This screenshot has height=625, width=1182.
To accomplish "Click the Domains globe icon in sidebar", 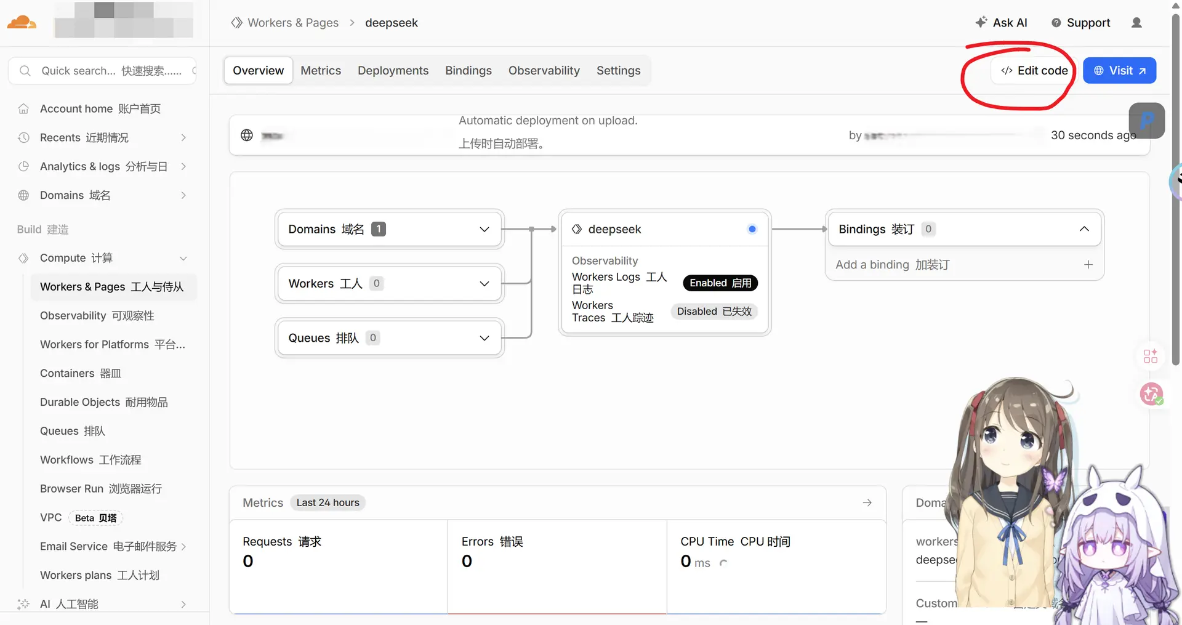I will pos(23,195).
